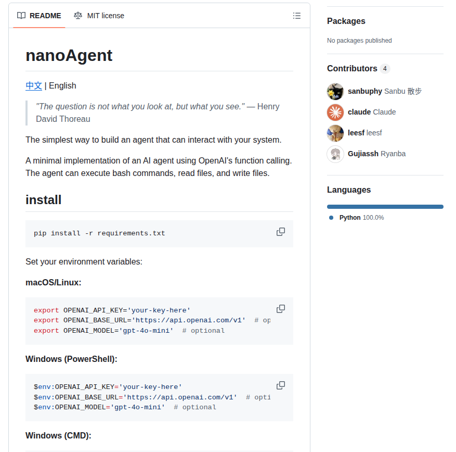456x452 pixels.
Task: Copy the macOS/Linux export commands
Action: (x=280, y=308)
